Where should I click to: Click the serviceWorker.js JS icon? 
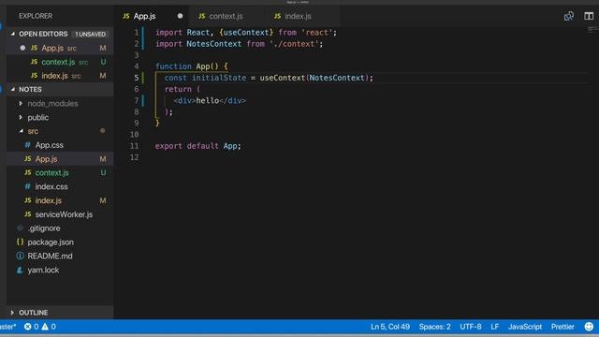[27, 214]
